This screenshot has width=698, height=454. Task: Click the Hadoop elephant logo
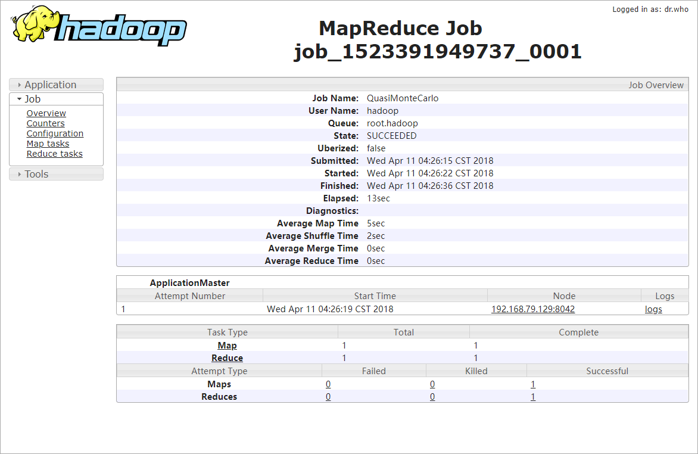pos(98,26)
